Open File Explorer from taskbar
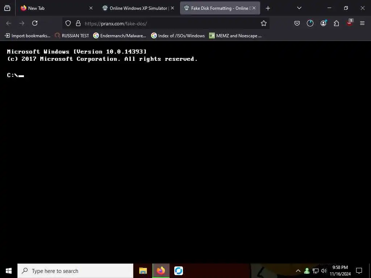 (x=143, y=271)
